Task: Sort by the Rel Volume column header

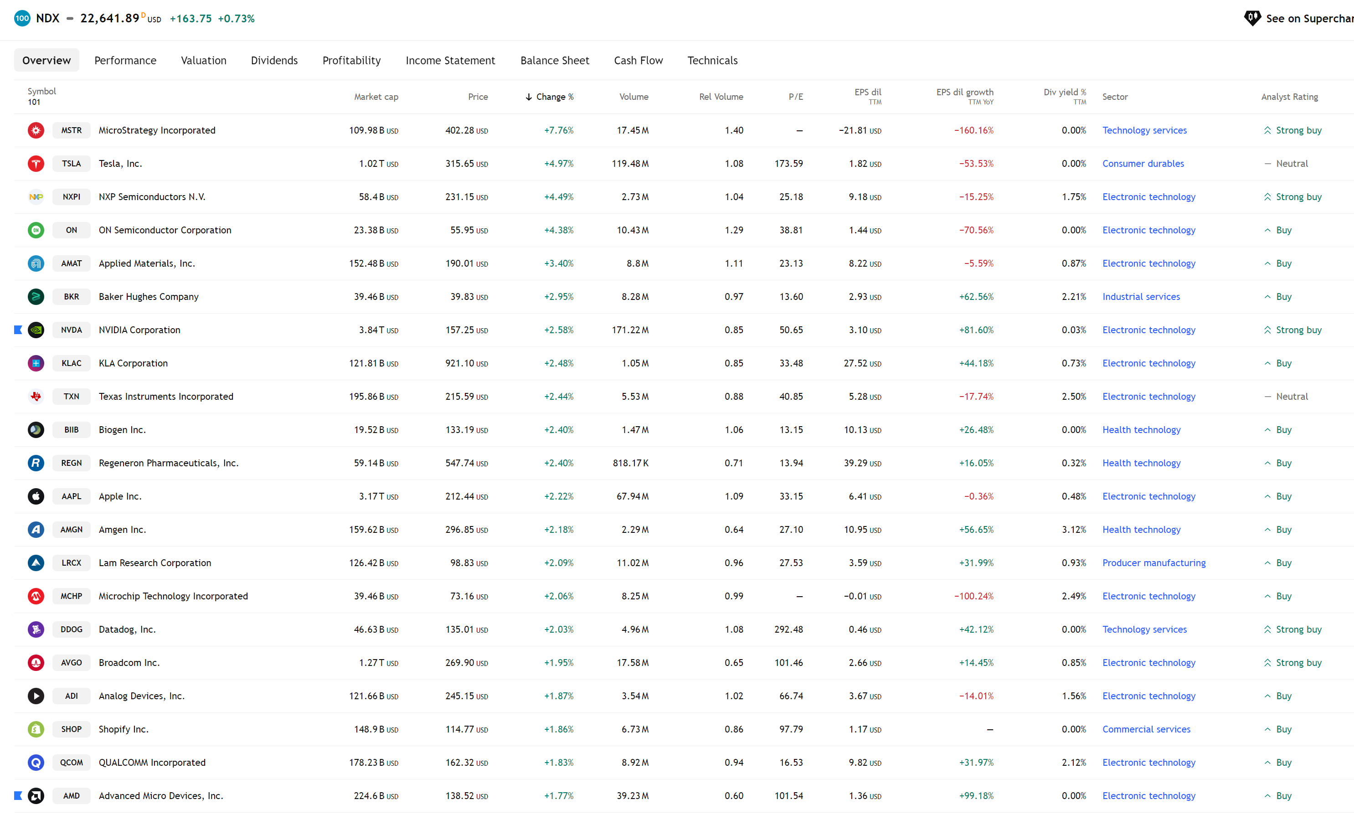Action: [721, 97]
